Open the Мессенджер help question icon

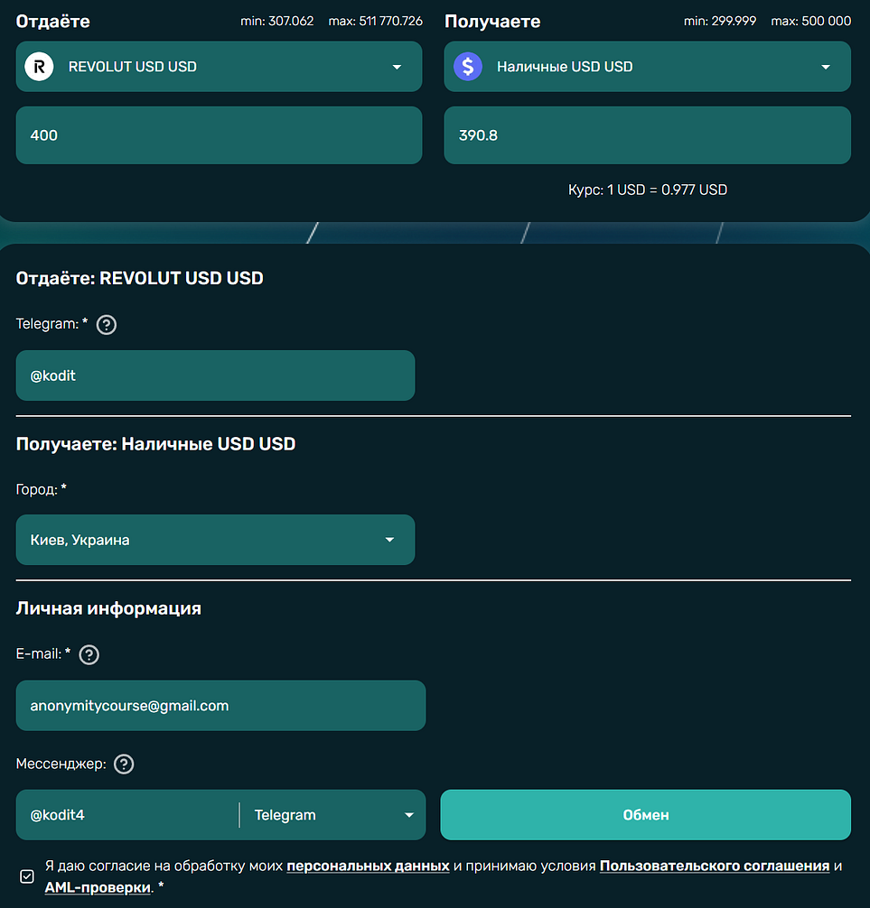125,764
